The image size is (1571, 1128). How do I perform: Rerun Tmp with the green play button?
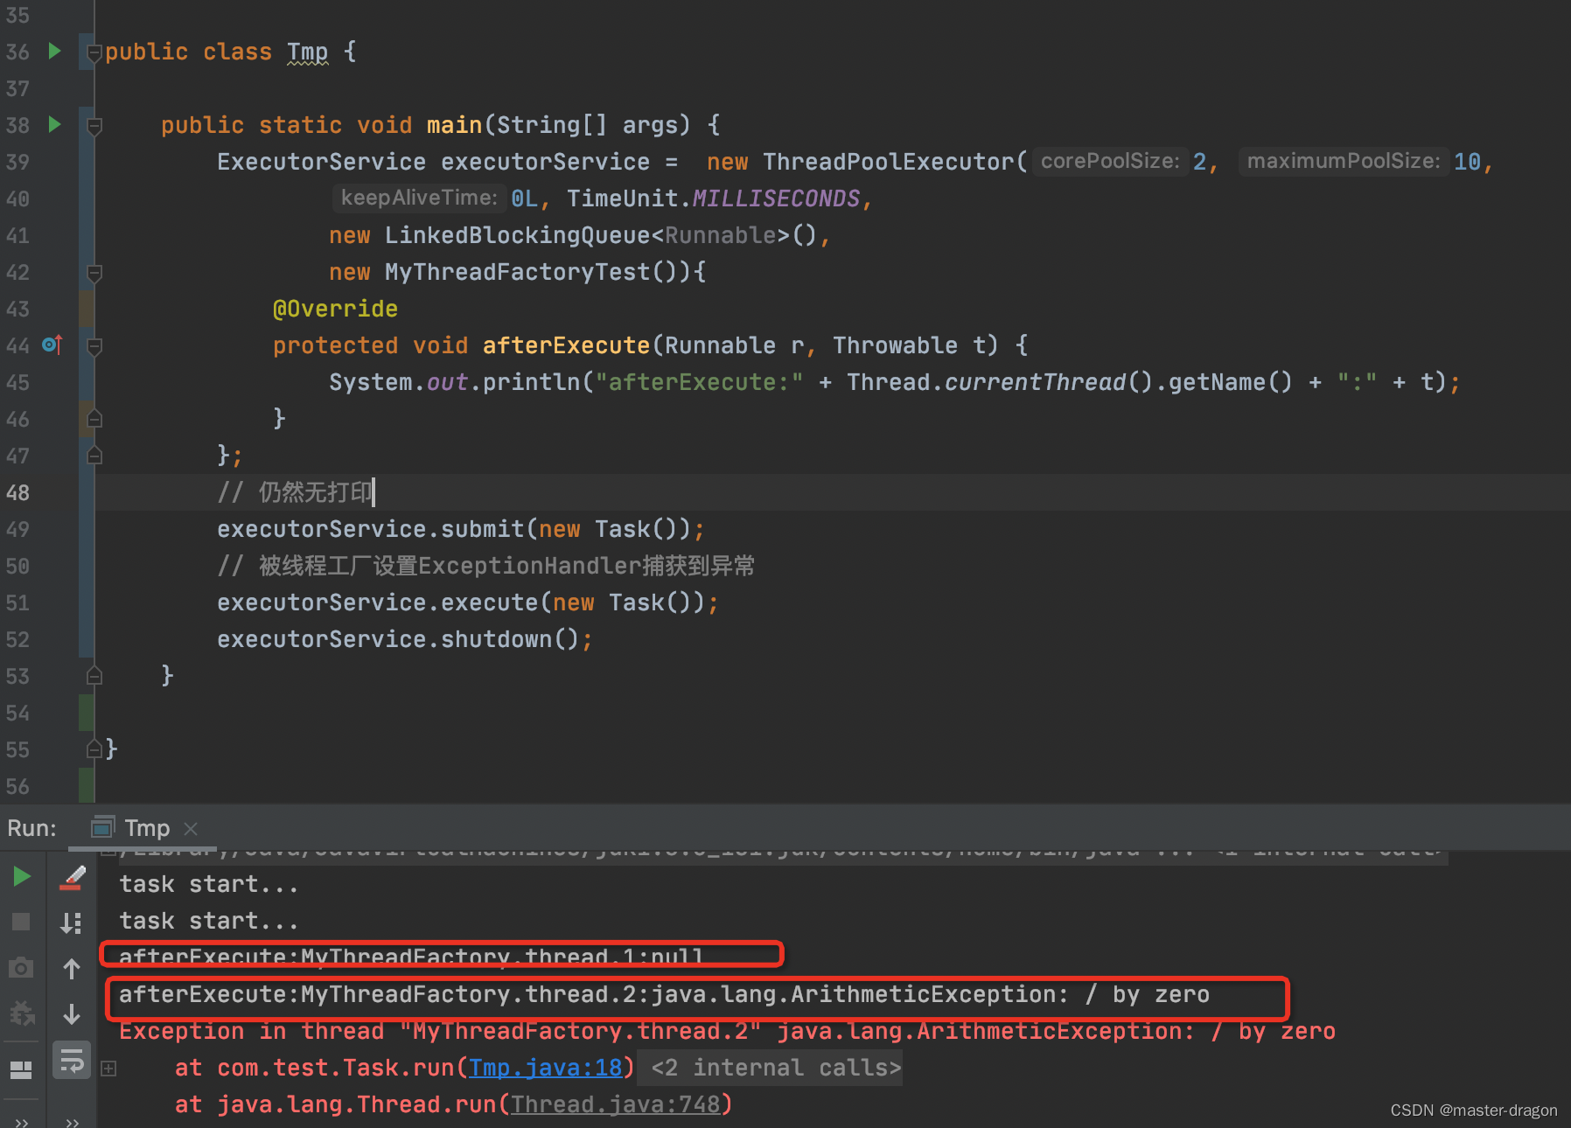(21, 876)
